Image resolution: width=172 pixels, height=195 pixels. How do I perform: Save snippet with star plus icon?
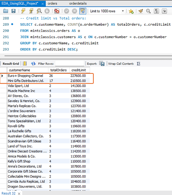point(131,11)
